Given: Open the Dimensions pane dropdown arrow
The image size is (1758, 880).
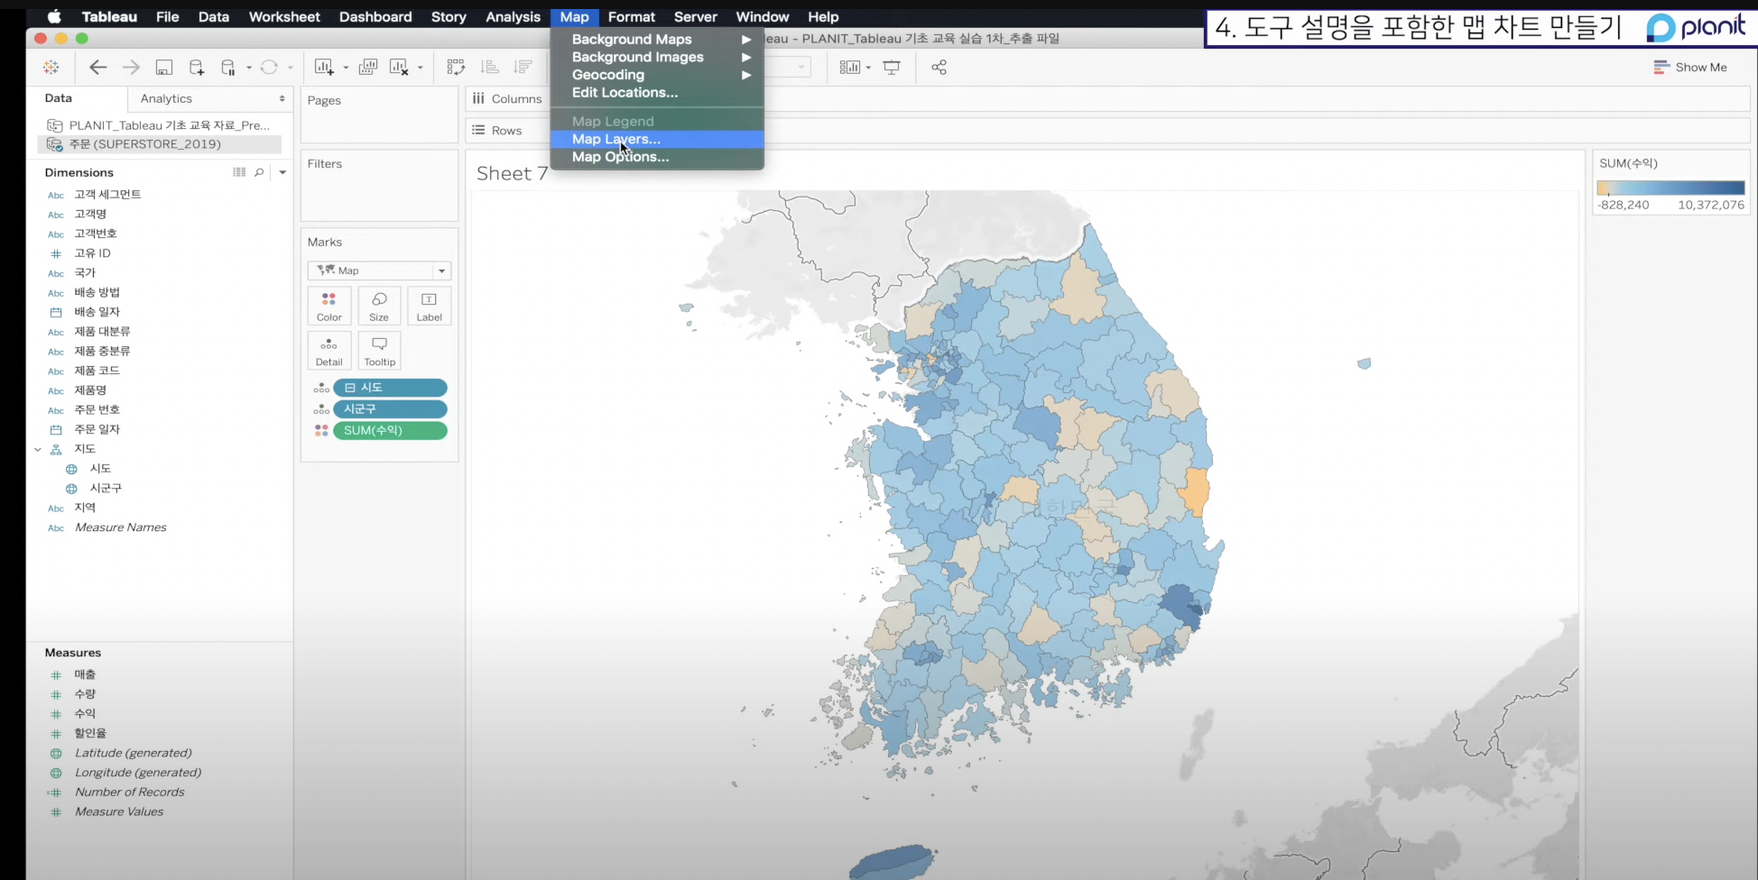Looking at the screenshot, I should pyautogui.click(x=282, y=172).
